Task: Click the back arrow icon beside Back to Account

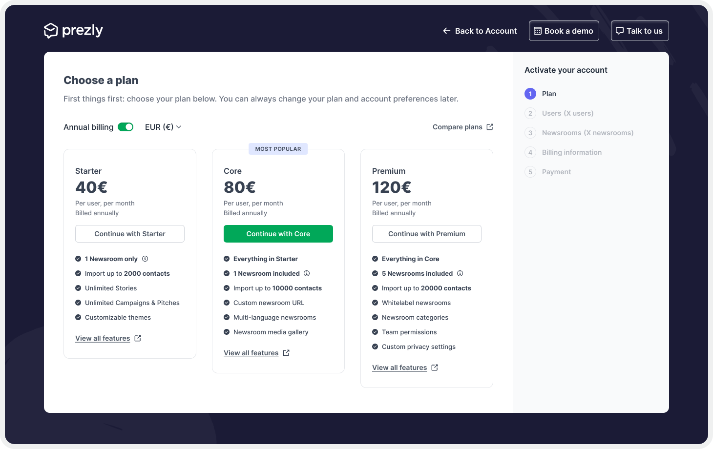Action: click(446, 31)
